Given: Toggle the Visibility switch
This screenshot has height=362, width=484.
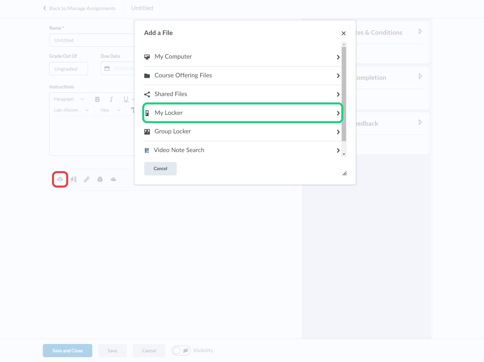Looking at the screenshot, I should [181, 351].
